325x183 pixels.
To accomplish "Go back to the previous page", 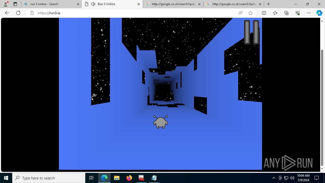I will pyautogui.click(x=7, y=13).
